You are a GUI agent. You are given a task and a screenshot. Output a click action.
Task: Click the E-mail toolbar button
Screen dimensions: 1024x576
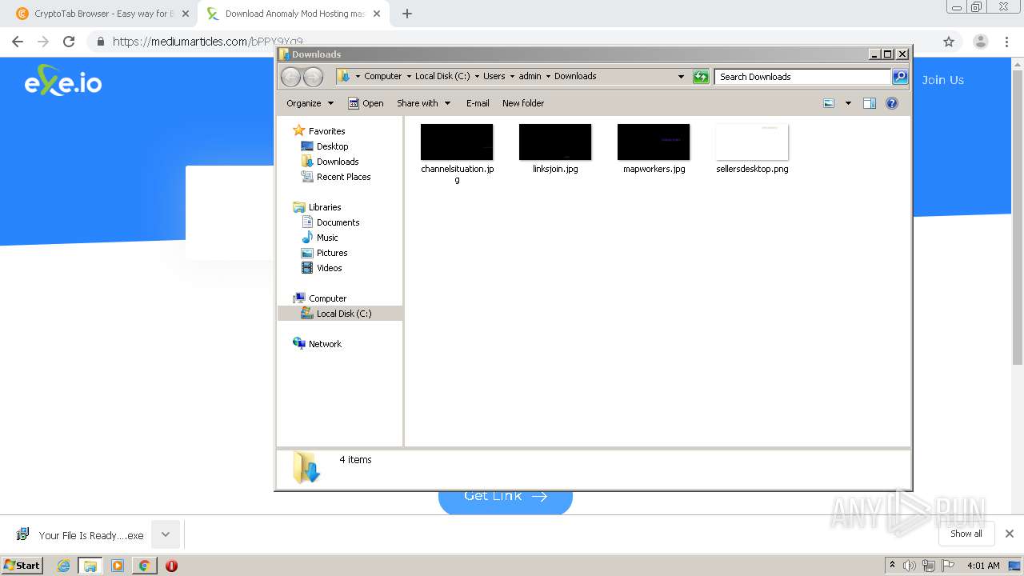coord(478,103)
